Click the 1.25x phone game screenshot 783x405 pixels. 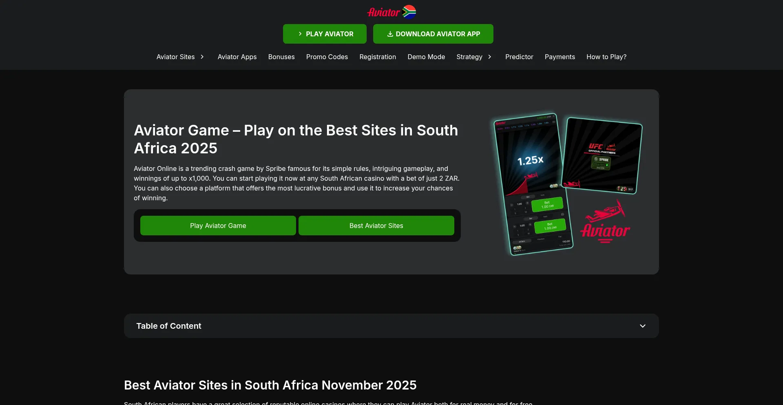click(532, 184)
